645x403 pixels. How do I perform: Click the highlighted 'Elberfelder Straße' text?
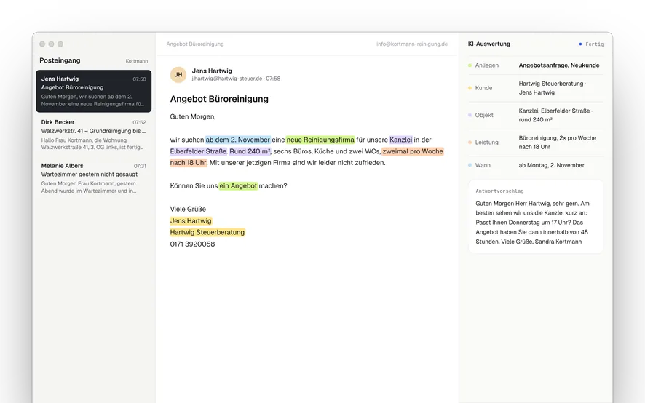pos(198,151)
